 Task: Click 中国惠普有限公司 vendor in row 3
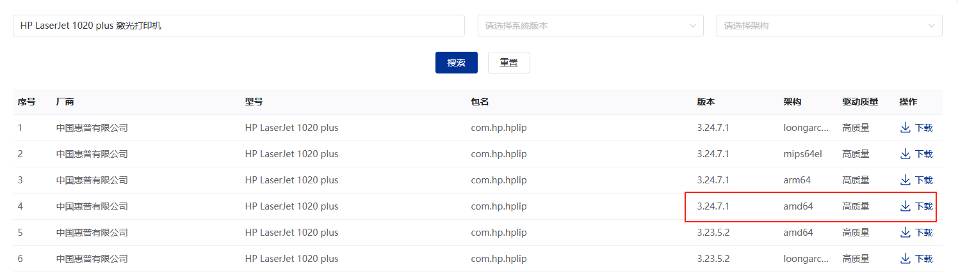click(x=92, y=180)
